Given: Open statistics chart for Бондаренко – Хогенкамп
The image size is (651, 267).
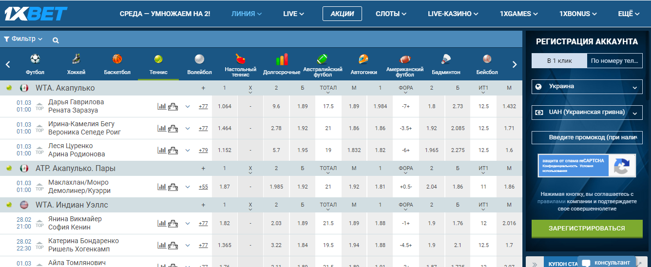Looking at the screenshot, I should coord(162,245).
